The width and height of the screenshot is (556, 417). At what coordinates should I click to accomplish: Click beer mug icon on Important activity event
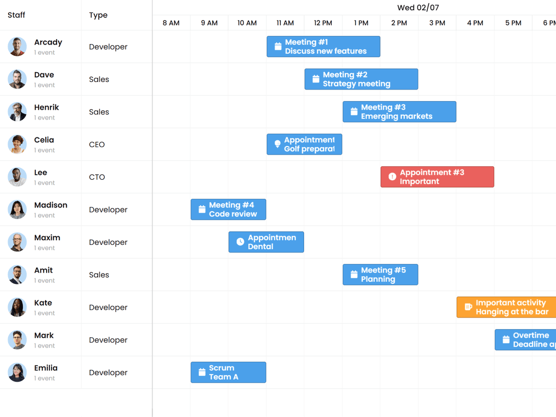[x=468, y=307]
